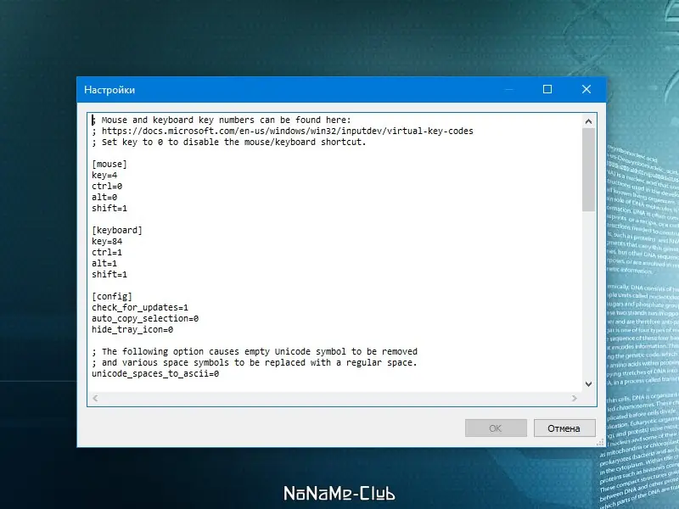Click the key=4 line
Image resolution: width=679 pixels, height=509 pixels.
[x=104, y=175]
